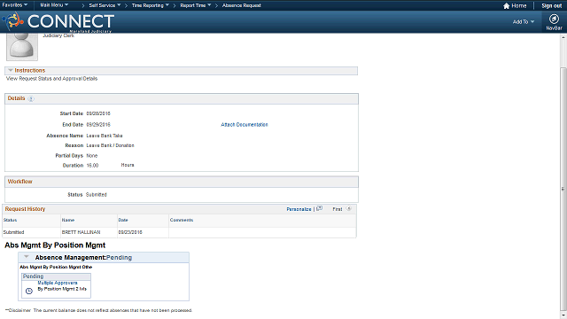Click the scrollbar up arrow
This screenshot has width=567, height=319.
click(x=563, y=37)
